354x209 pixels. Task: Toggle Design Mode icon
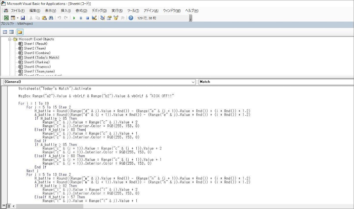point(94,18)
